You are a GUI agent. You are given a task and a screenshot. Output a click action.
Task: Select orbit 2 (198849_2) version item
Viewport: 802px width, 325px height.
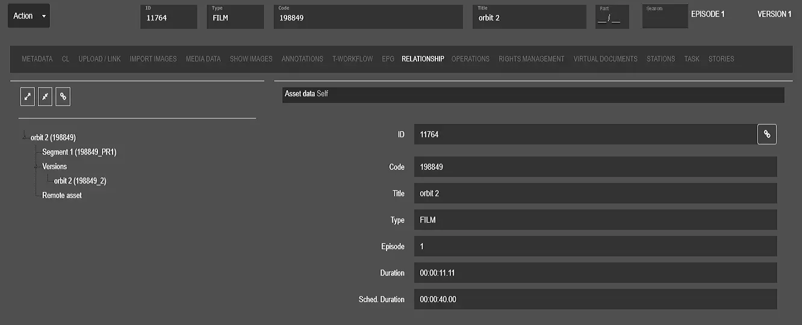[80, 181]
